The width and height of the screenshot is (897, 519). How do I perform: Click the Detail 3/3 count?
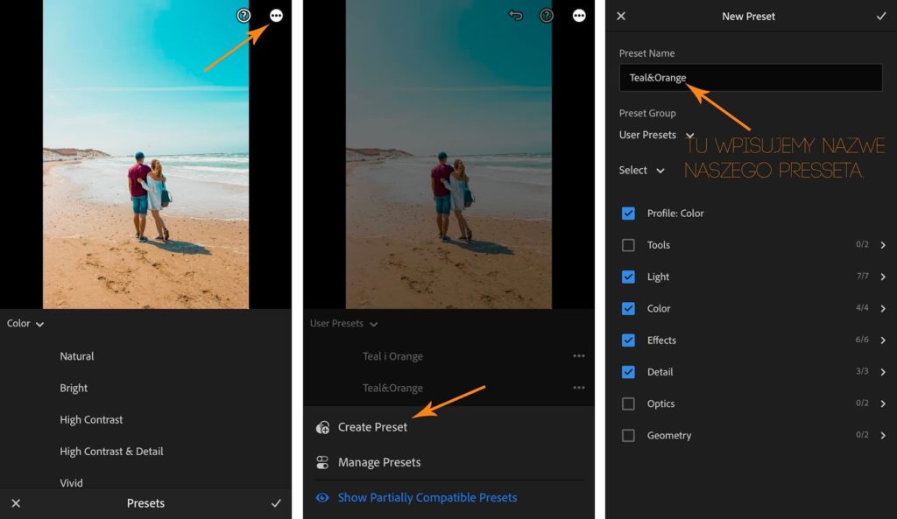(x=862, y=371)
